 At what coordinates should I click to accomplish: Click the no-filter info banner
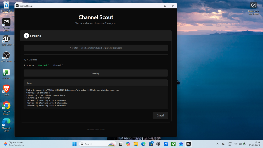point(96,48)
